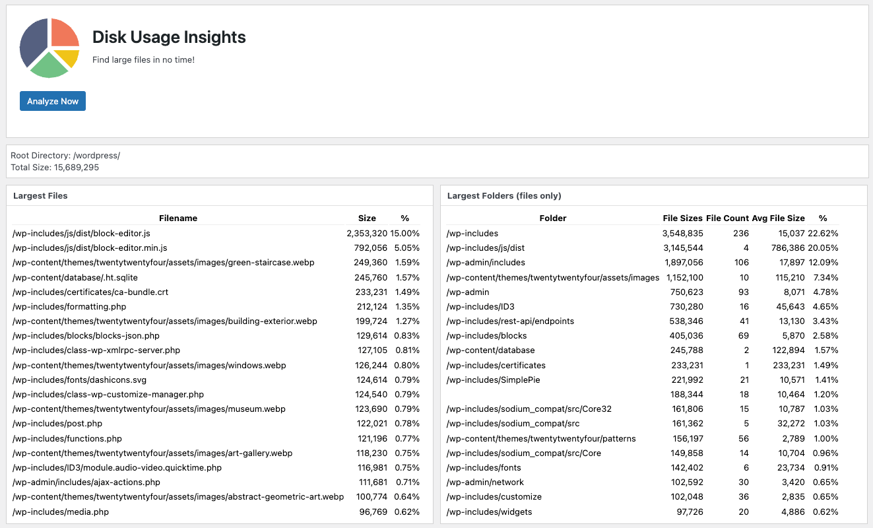The image size is (873, 528).
Task: Click the 15.00% percentage value
Action: click(x=405, y=233)
